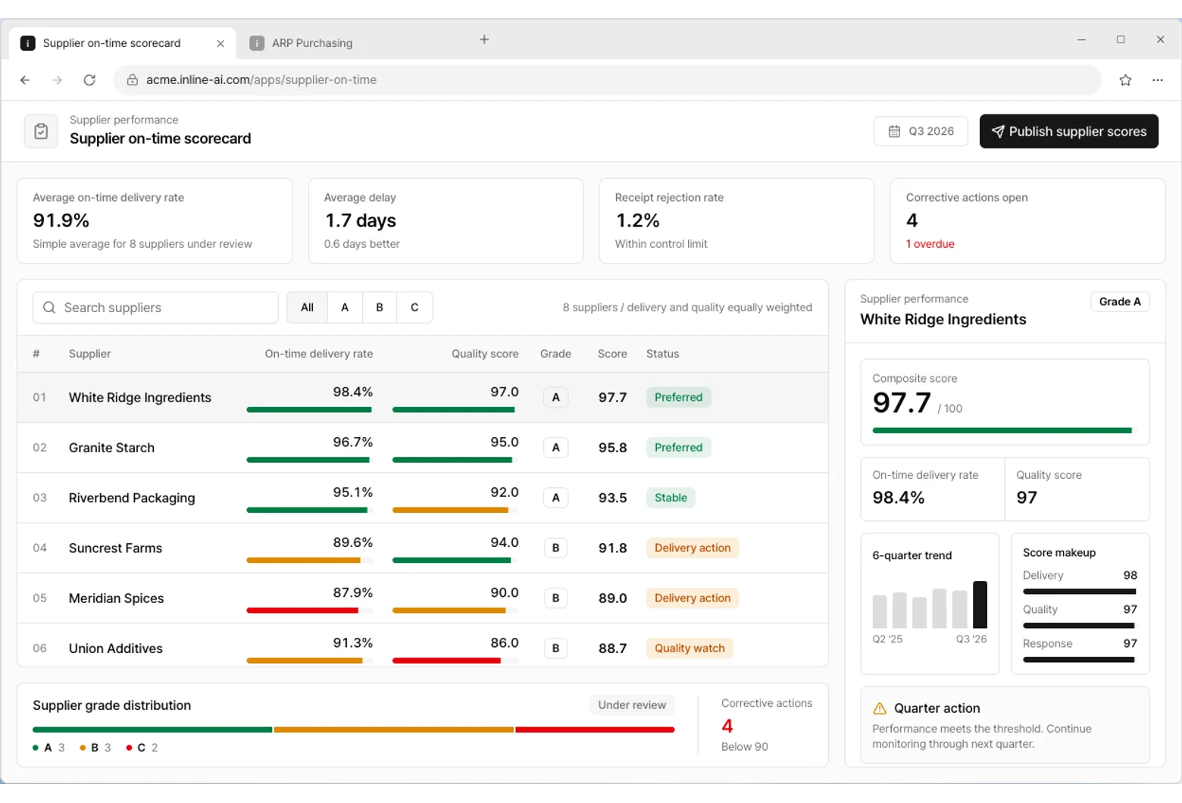Click the scorecard clipboard icon
1182x803 pixels.
click(x=41, y=131)
